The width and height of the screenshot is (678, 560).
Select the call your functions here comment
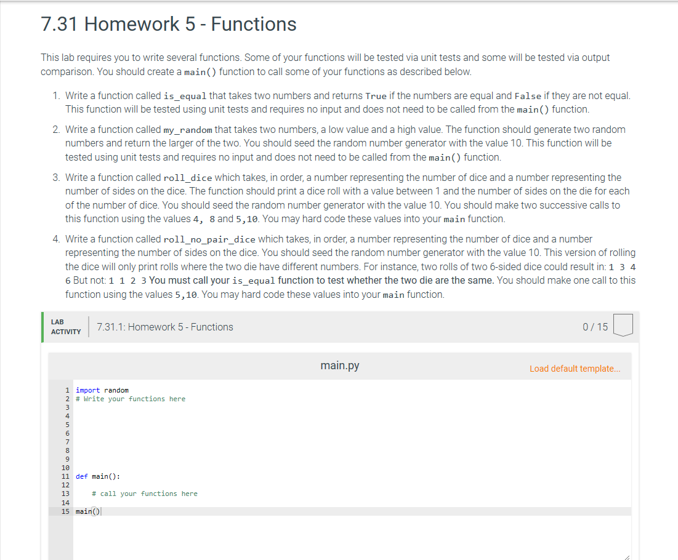[144, 493]
